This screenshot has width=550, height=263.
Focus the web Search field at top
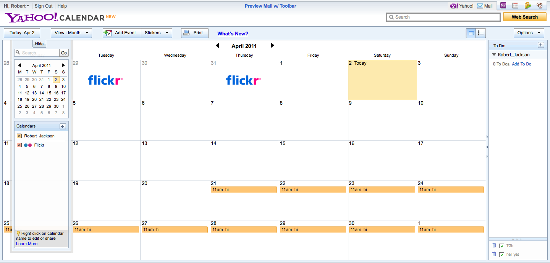(x=443, y=17)
